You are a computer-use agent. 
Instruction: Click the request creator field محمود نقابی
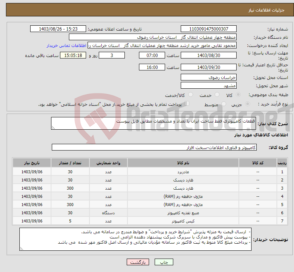[x=162, y=45]
